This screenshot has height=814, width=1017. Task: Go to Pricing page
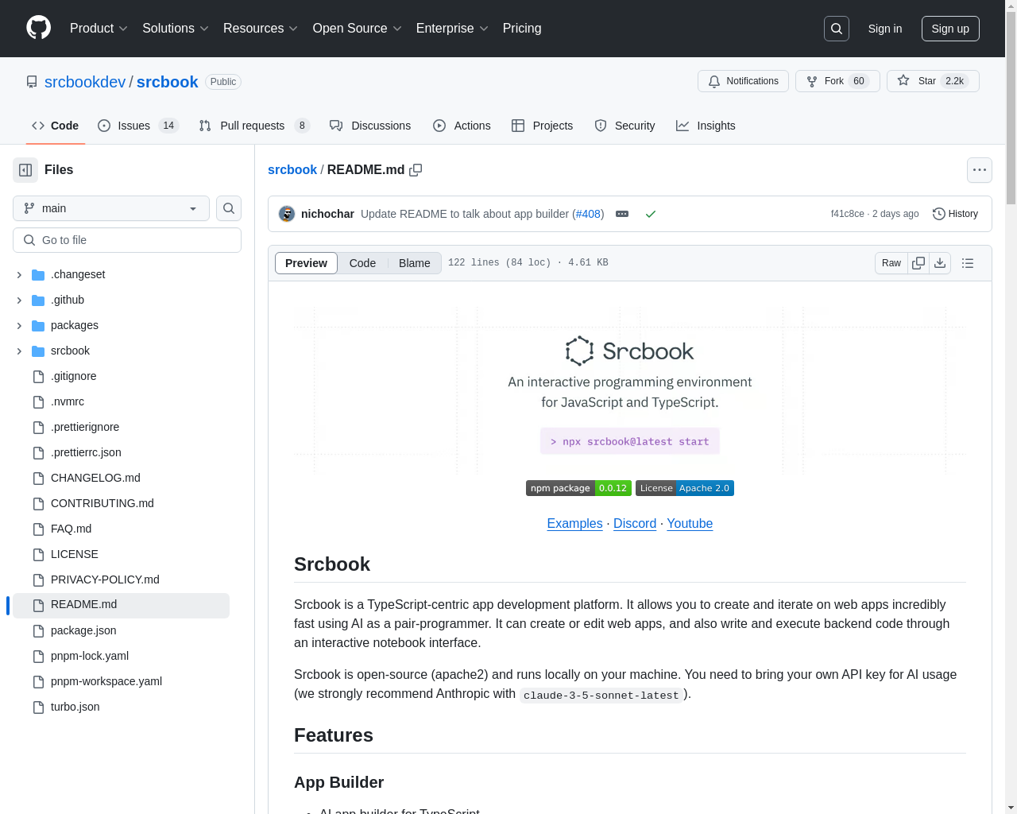[x=522, y=29]
